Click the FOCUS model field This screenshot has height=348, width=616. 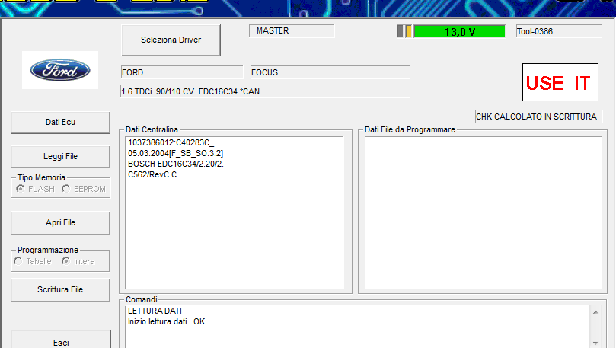(x=330, y=72)
